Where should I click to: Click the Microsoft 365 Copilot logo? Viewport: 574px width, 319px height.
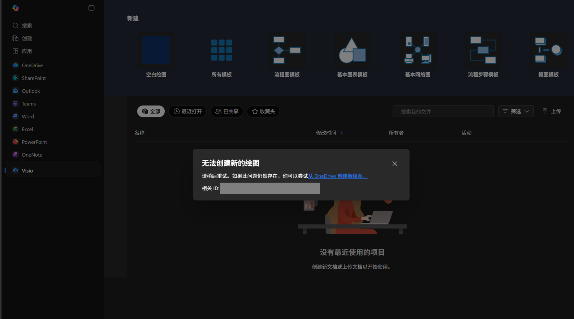tap(16, 8)
